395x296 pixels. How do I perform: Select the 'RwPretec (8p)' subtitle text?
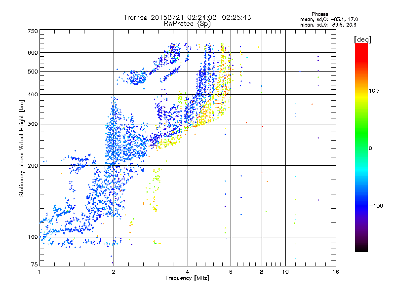tap(187, 24)
